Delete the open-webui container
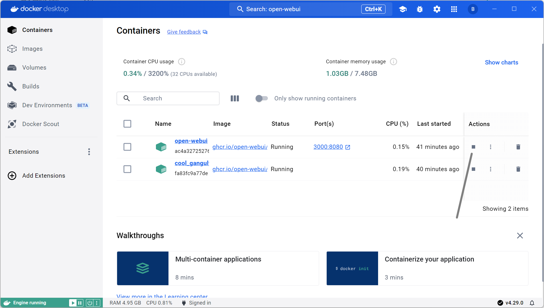This screenshot has width=544, height=308. click(518, 147)
